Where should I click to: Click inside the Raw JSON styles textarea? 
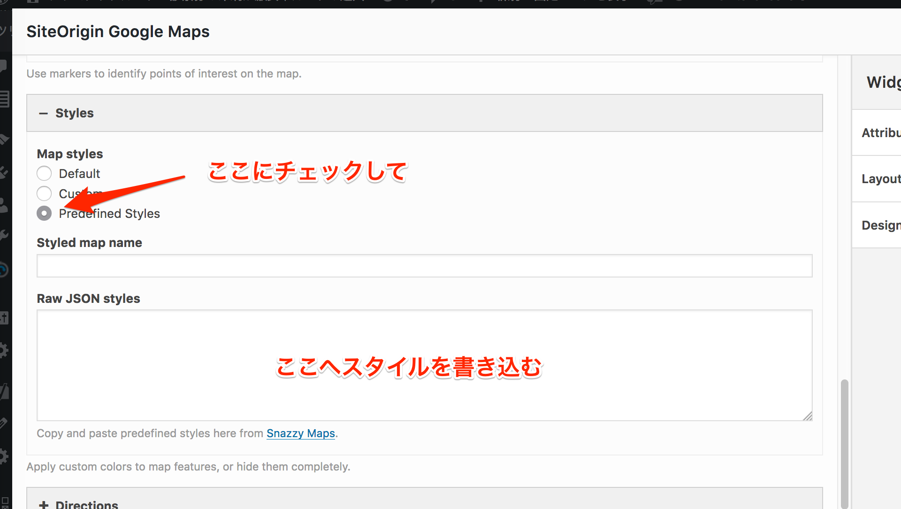pyautogui.click(x=424, y=365)
